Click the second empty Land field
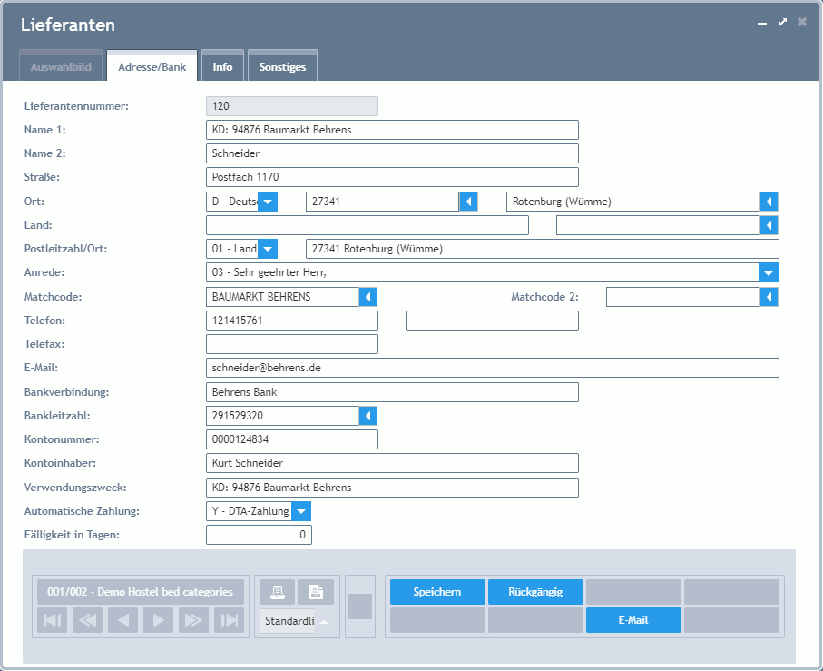The height and width of the screenshot is (671, 823). [x=658, y=225]
